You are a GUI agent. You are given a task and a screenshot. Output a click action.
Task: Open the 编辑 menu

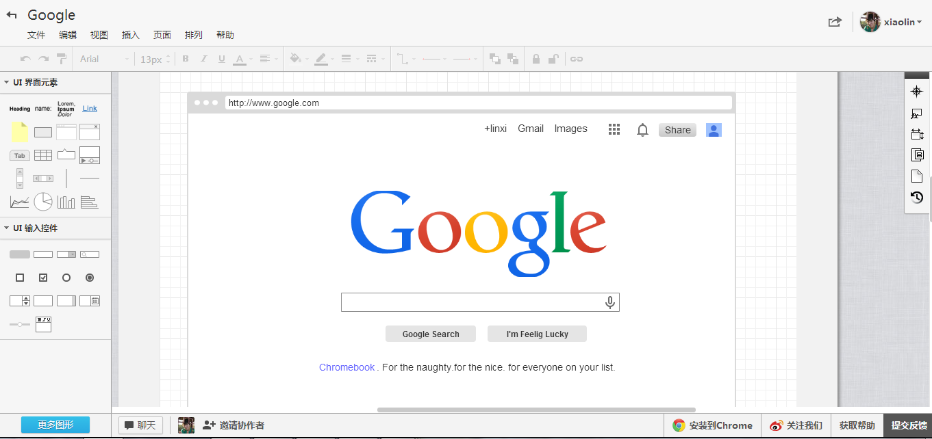pos(68,35)
